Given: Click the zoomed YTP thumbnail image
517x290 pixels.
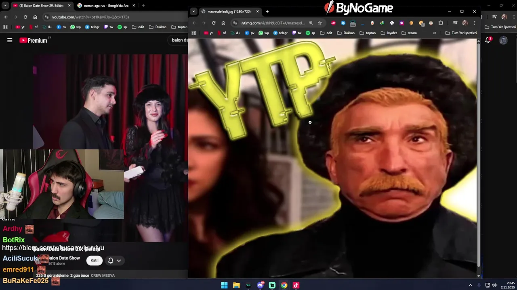Looking at the screenshot, I should click(332, 158).
